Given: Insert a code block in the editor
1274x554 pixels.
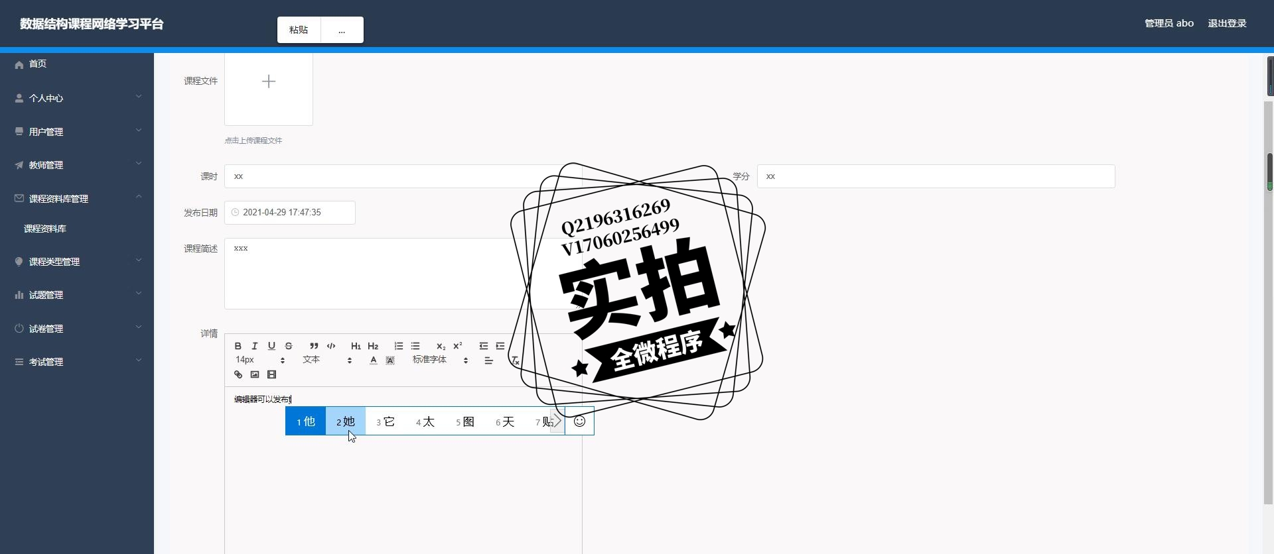Looking at the screenshot, I should pyautogui.click(x=331, y=346).
